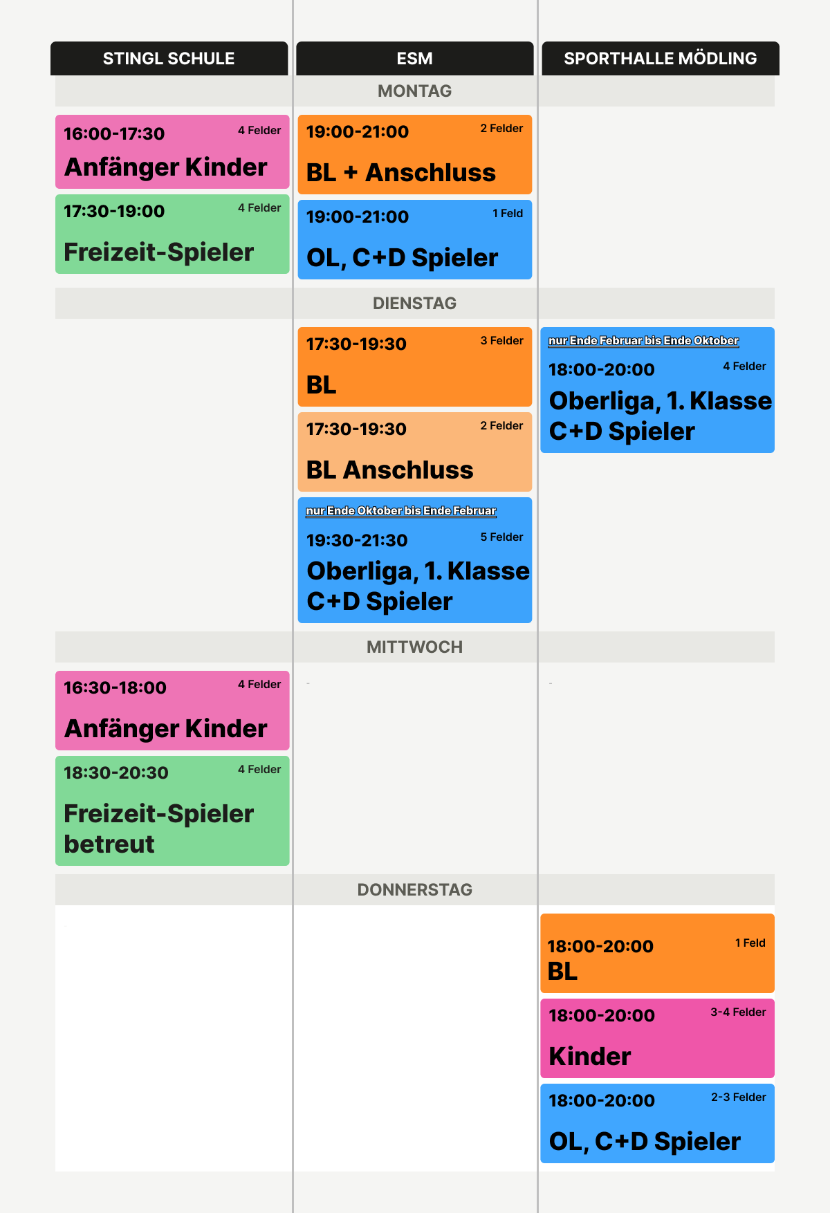Click 'nur Ende Februar bis Ende Oktober' note
This screenshot has width=830, height=1213.
643,340
